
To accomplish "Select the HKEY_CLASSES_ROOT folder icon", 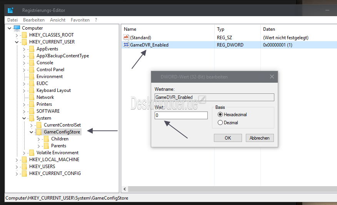I will point(25,35).
